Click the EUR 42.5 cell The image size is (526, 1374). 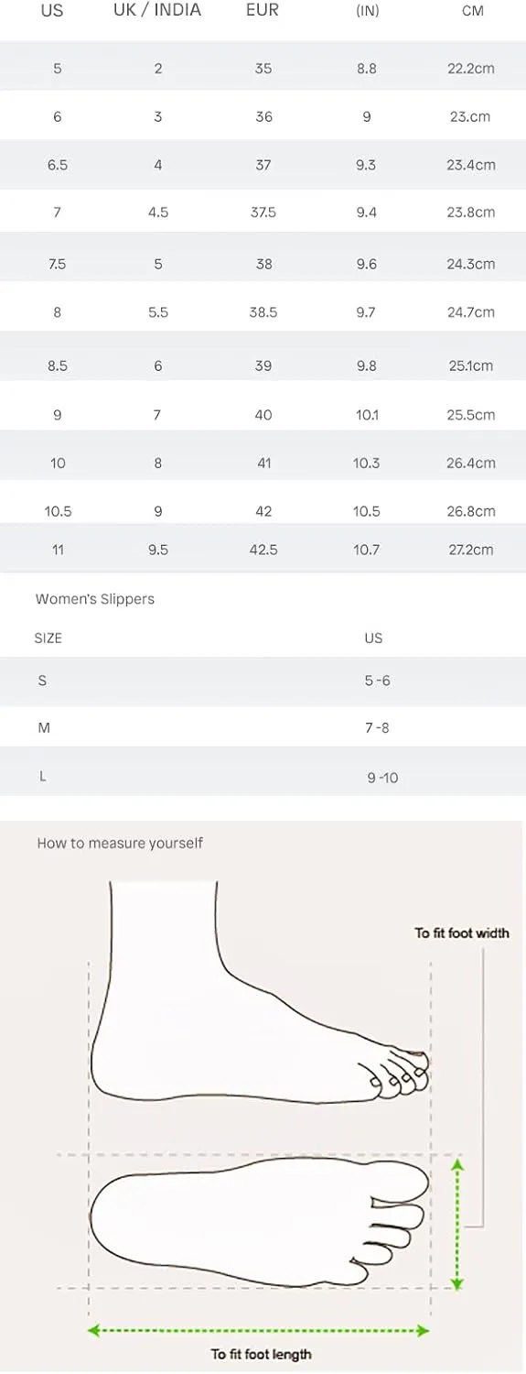tap(263, 550)
